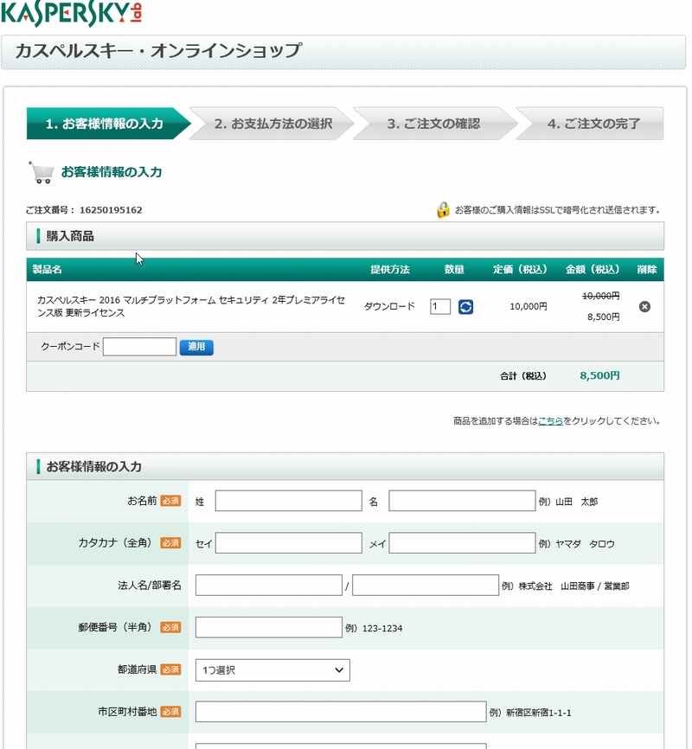
Task: Click the クーポンコード input field
Action: (139, 347)
